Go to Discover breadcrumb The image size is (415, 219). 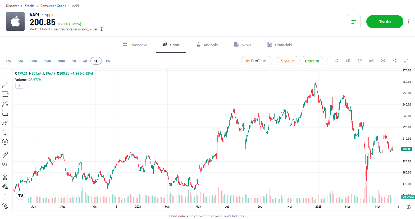[12, 6]
